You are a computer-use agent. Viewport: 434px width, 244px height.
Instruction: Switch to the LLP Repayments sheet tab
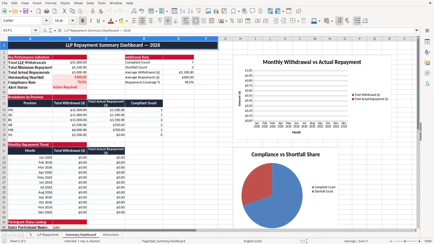coord(48,235)
